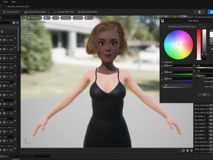The height and width of the screenshot is (160, 213).
Task: Reset the Skin_Arm_HQ_Inst material slot to default
Action: click(15, 66)
